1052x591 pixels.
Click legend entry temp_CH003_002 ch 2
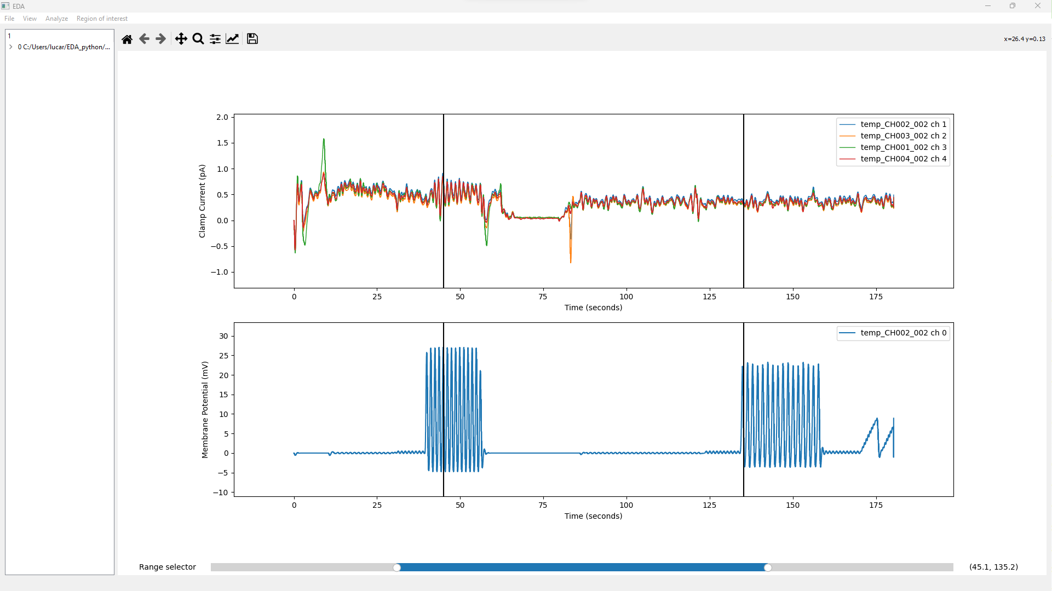(893, 136)
